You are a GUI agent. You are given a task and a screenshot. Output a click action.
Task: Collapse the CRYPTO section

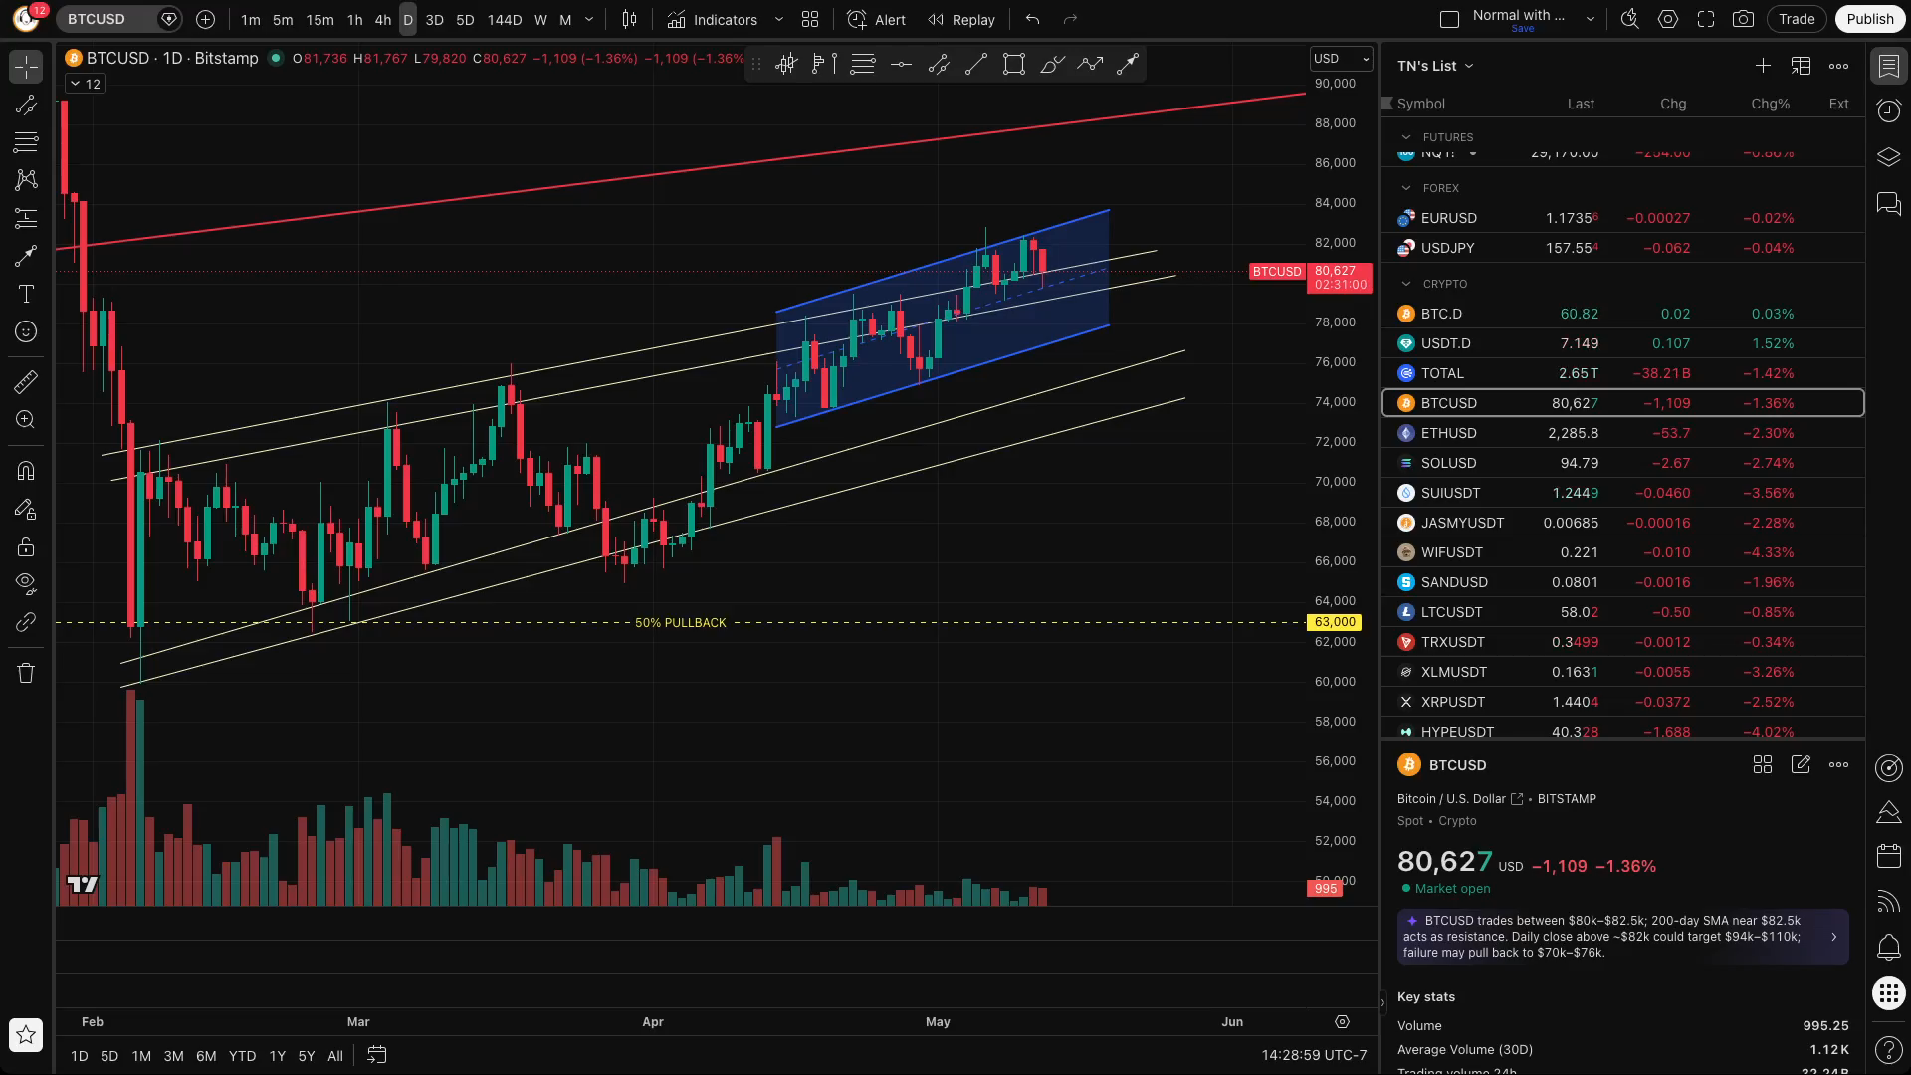1406,284
